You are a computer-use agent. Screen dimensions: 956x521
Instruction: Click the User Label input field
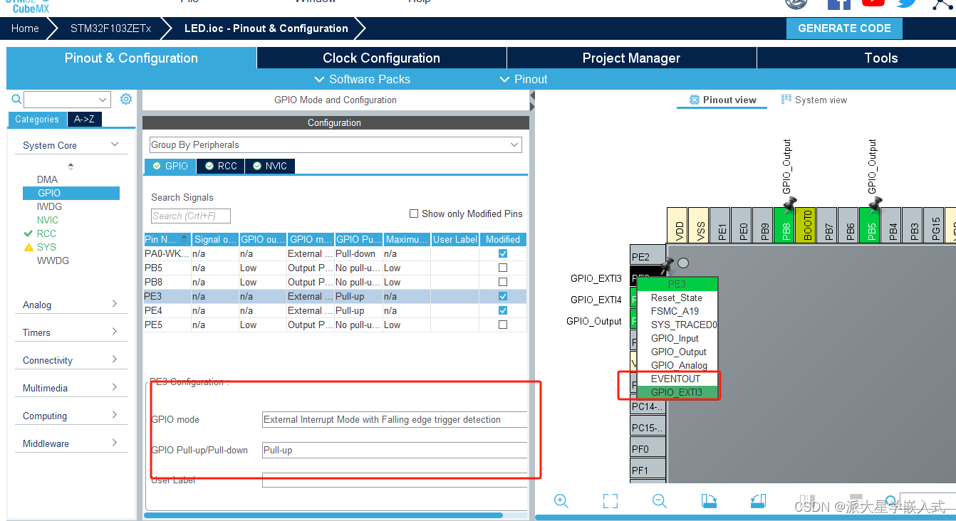pyautogui.click(x=395, y=480)
